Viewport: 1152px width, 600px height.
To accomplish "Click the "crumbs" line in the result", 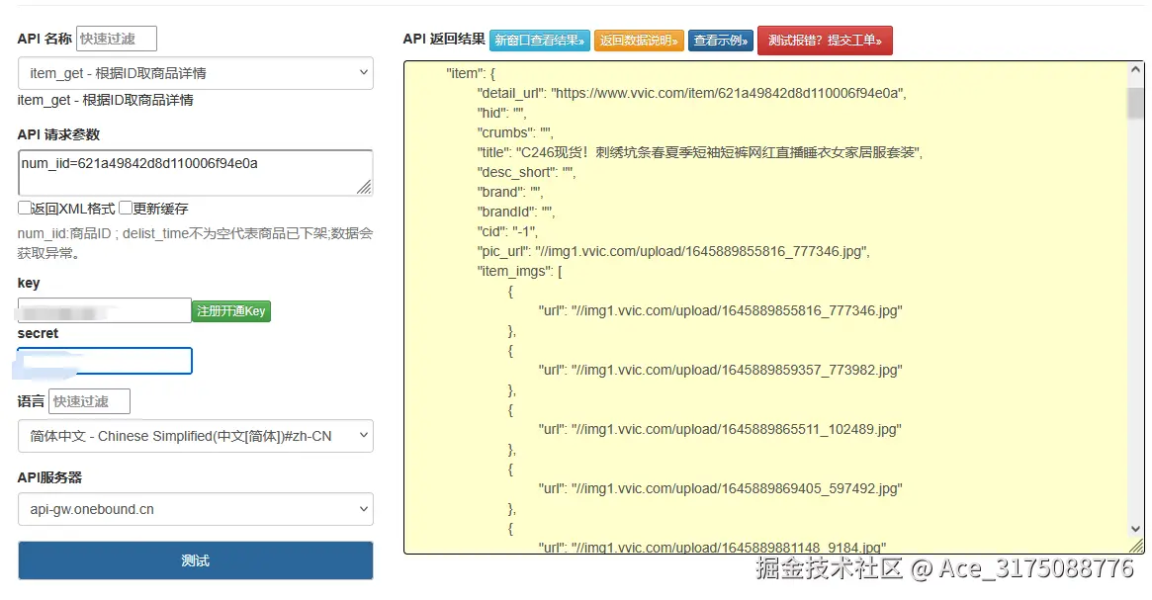I will click(515, 132).
